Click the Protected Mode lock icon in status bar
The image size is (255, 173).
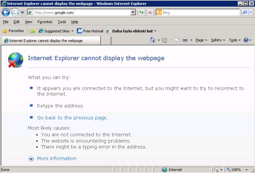[x=216, y=170]
